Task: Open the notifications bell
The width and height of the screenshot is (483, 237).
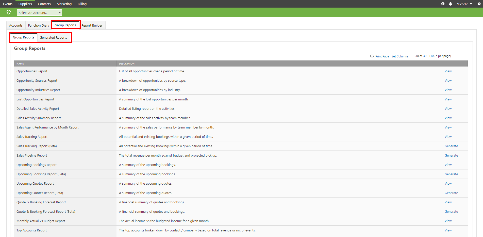Action: [x=451, y=4]
